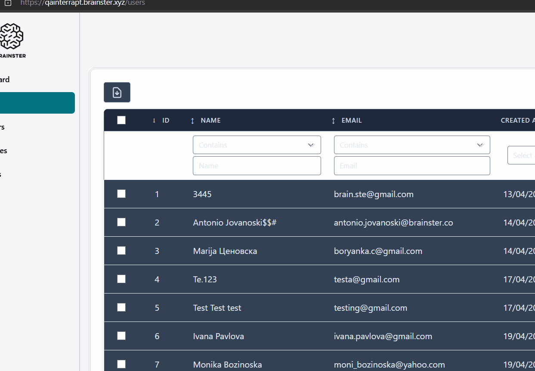
Task: Focus the Email filter input field
Action: pos(411,166)
